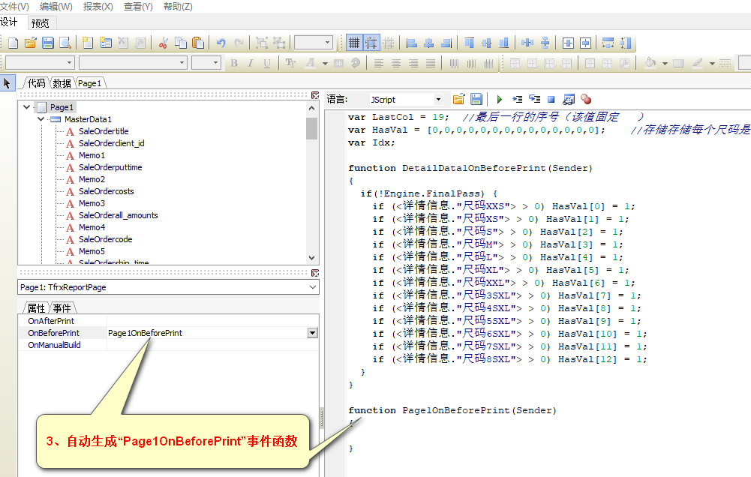Select SaleOrdercosts in the report tree
The image size is (751, 477).
click(107, 191)
